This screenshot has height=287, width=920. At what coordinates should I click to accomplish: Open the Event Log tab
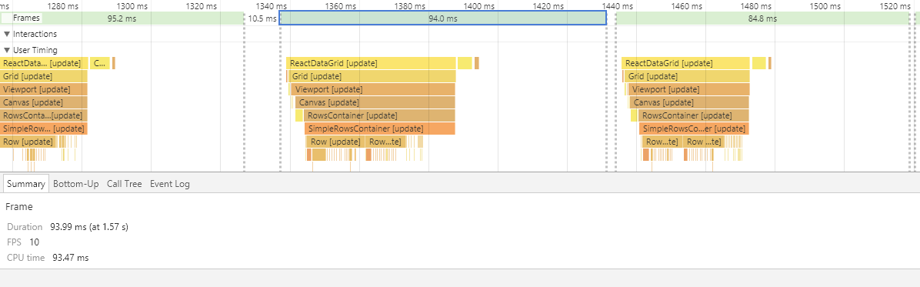tap(169, 184)
